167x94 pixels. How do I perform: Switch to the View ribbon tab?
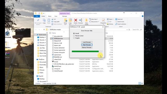[x=56, y=16]
